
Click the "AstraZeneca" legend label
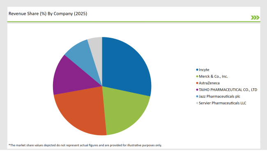pos(209,83)
